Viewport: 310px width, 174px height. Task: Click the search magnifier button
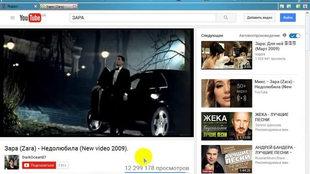(226, 18)
